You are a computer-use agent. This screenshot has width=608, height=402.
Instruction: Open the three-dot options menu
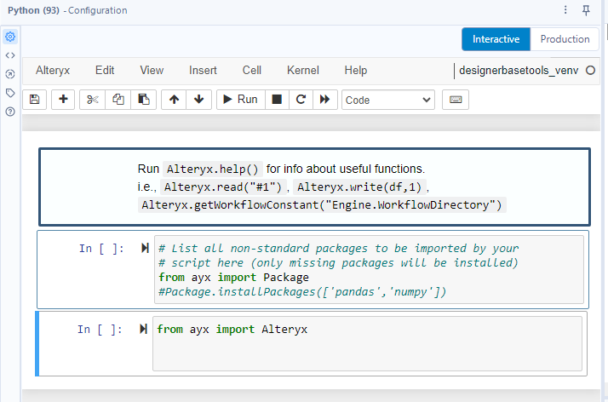[565, 9]
